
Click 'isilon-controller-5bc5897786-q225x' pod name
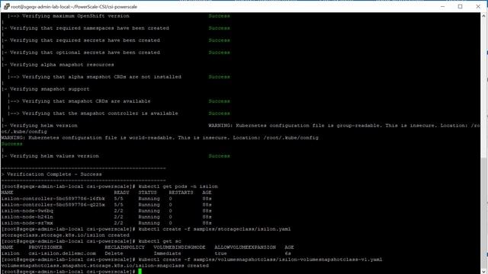point(53,205)
